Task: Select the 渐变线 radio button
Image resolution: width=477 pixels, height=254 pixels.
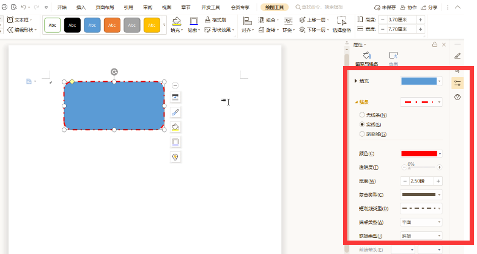Action: pos(363,133)
